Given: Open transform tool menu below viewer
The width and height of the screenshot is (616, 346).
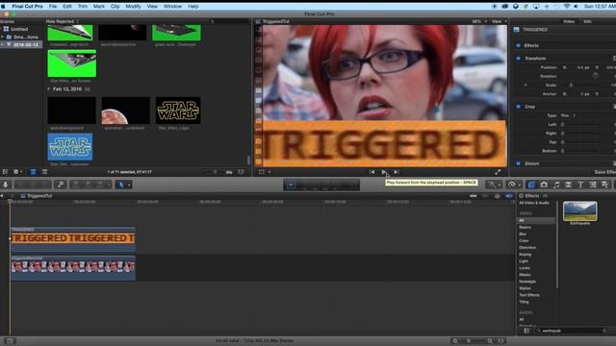Looking at the screenshot, I should 265,172.
